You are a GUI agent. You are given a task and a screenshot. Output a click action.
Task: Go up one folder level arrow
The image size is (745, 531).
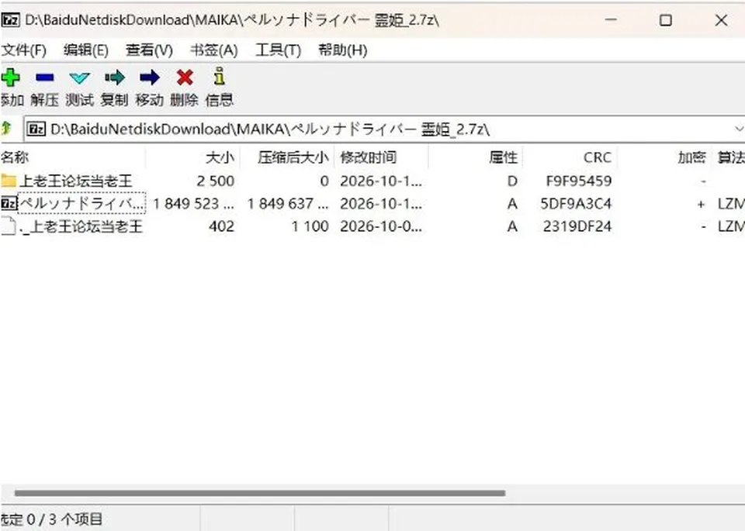(x=7, y=128)
